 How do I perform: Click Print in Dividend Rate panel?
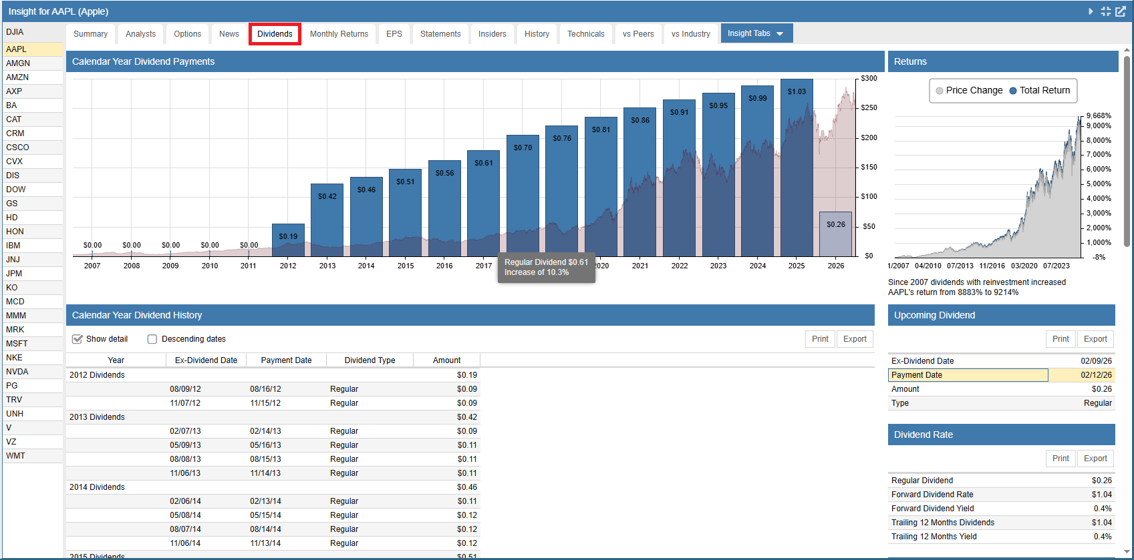coord(1060,459)
